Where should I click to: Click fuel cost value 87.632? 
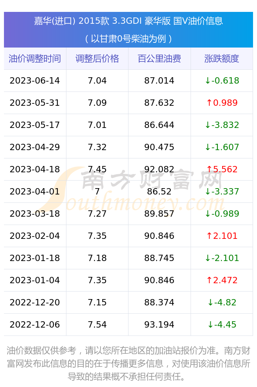click(159, 103)
